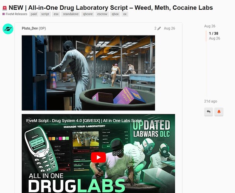Play the YouTube video
The height and width of the screenshot is (193, 235).
pyautogui.click(x=98, y=157)
